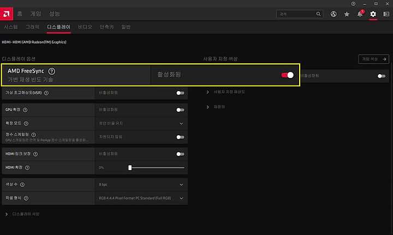The width and height of the screenshot is (393, 235).
Task: Switch to the 일반 settings tab
Action: point(126,27)
